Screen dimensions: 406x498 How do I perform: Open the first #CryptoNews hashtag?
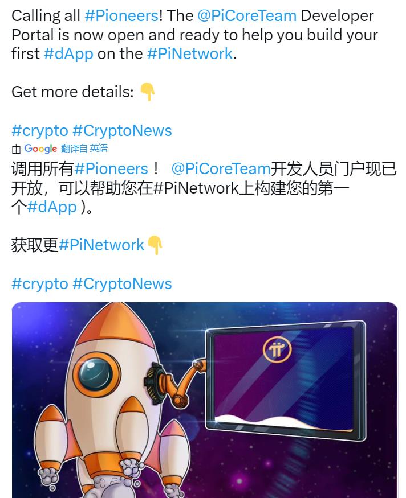[x=122, y=130]
